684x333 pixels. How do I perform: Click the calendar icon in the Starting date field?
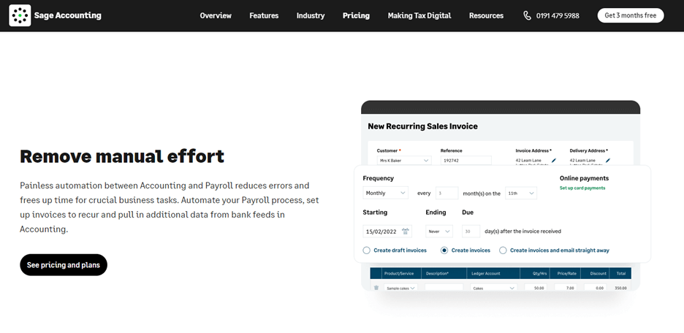coord(406,231)
